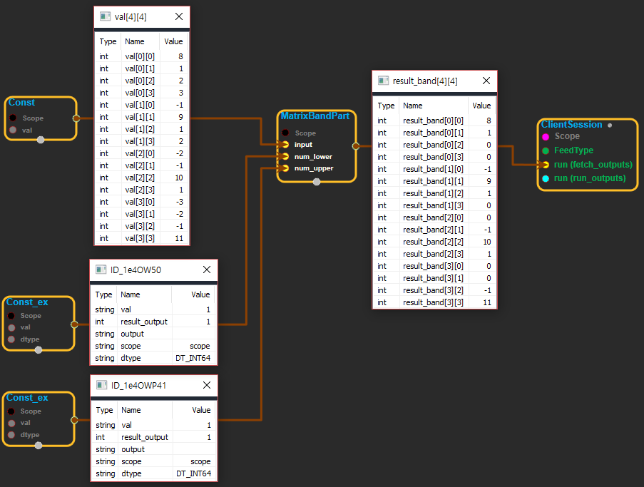Image resolution: width=644 pixels, height=487 pixels.
Task: Click the Value column header in val[4][4]
Action: [173, 41]
